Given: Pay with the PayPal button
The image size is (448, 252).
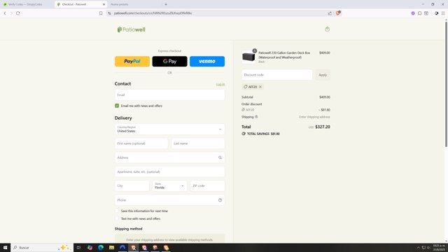Looking at the screenshot, I should click(132, 62).
